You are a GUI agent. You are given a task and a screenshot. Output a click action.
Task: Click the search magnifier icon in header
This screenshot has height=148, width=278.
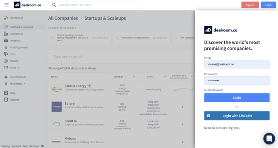(x=54, y=5)
